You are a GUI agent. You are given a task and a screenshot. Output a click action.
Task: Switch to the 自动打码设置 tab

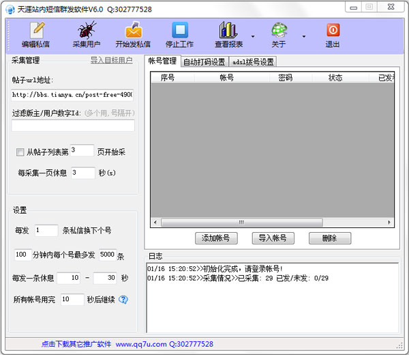(x=204, y=61)
